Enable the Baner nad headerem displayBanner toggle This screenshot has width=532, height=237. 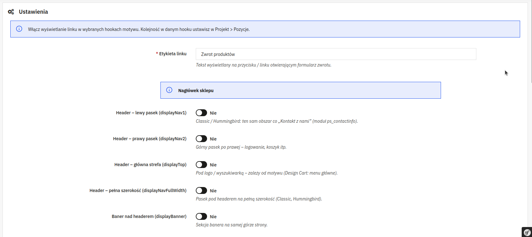pos(201,216)
